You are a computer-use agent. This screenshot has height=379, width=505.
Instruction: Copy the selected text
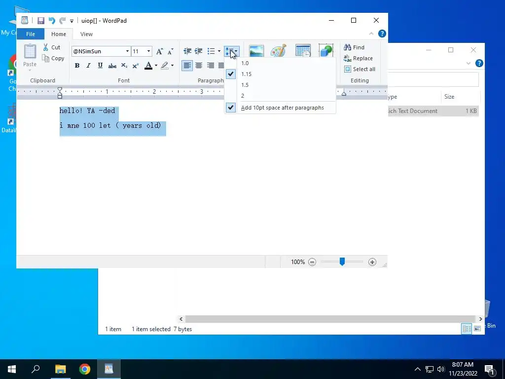(53, 58)
